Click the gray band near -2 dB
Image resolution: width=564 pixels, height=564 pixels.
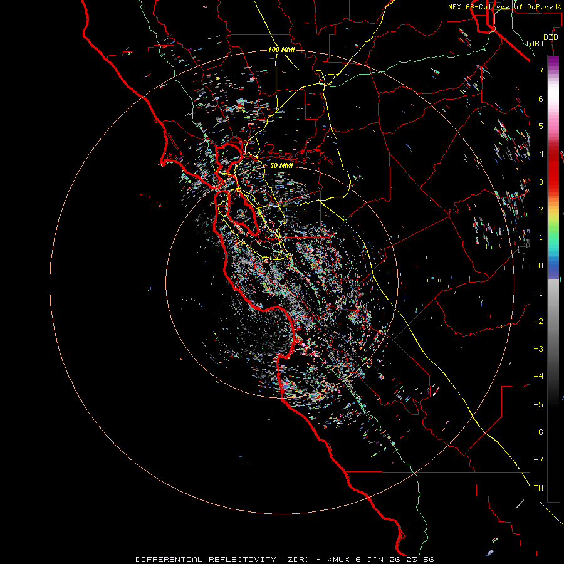point(553,321)
